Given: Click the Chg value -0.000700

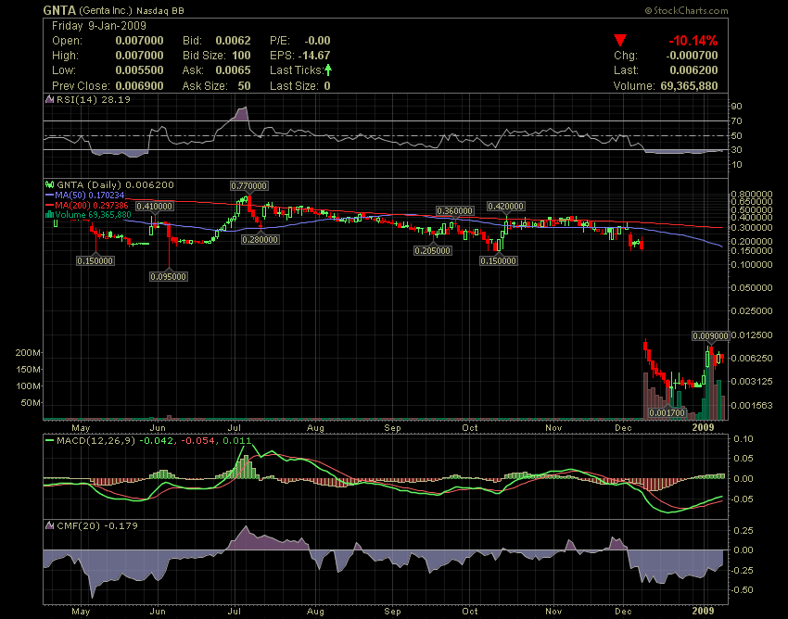Looking at the screenshot, I should tap(692, 56).
